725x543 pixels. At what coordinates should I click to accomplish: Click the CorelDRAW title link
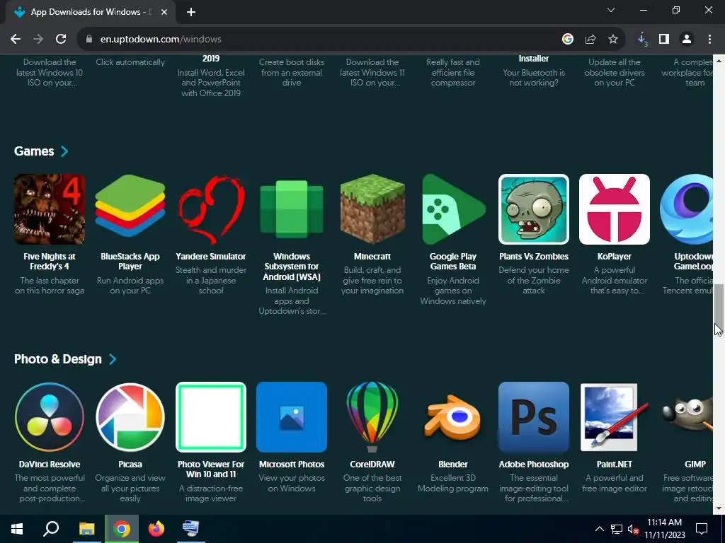pyautogui.click(x=372, y=464)
